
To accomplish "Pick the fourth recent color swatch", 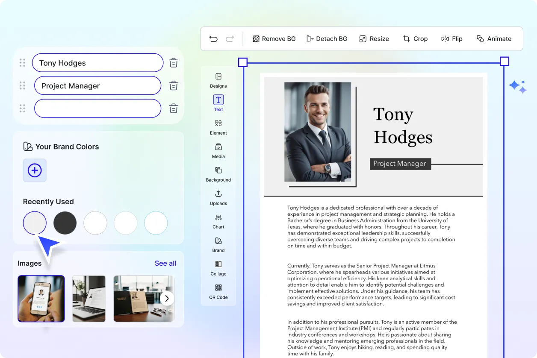I will pyautogui.click(x=126, y=223).
